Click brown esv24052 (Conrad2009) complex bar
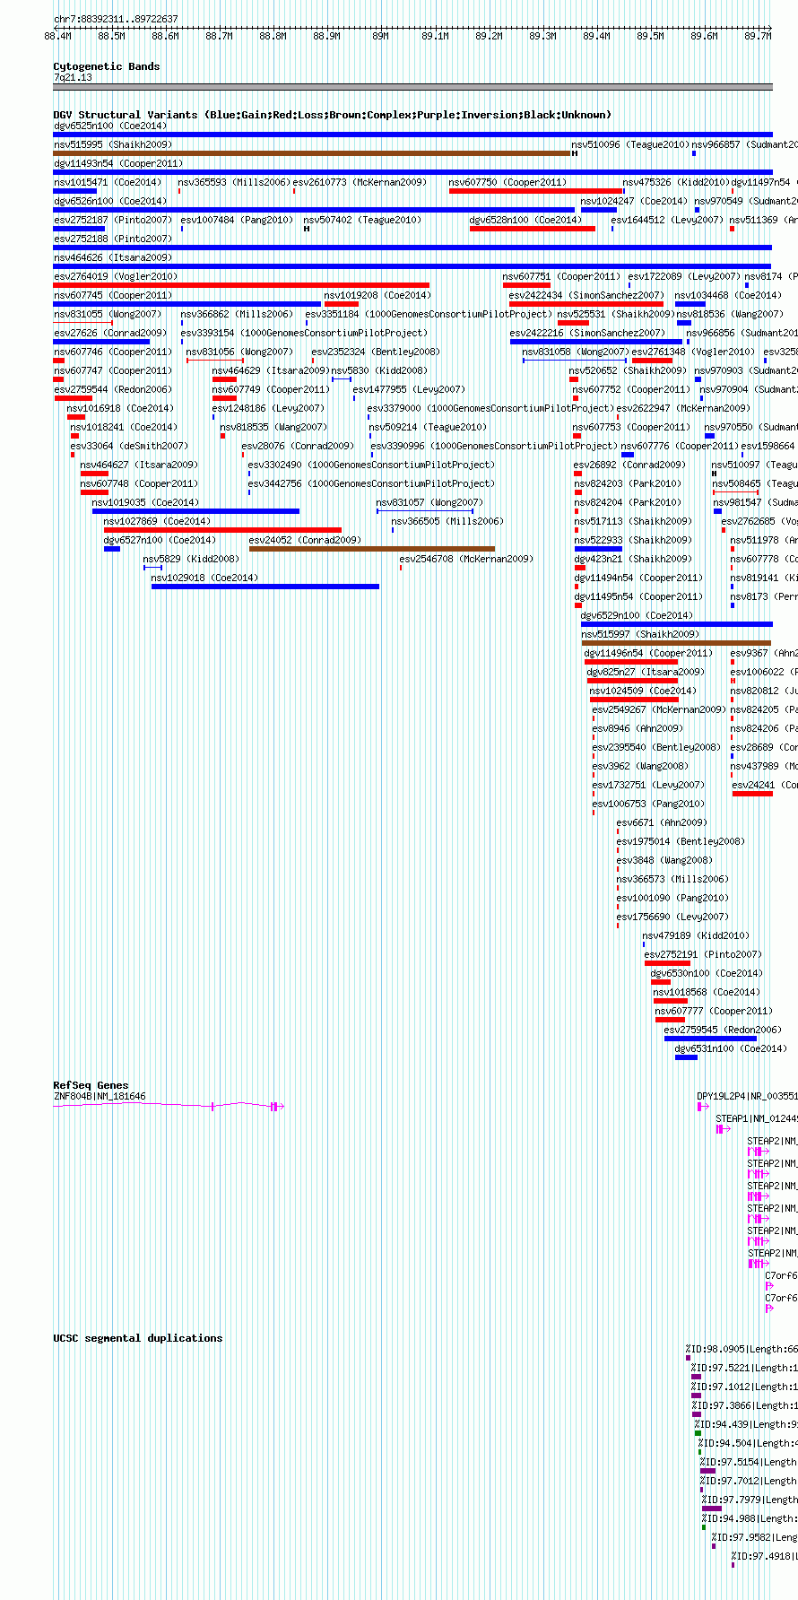 point(372,549)
